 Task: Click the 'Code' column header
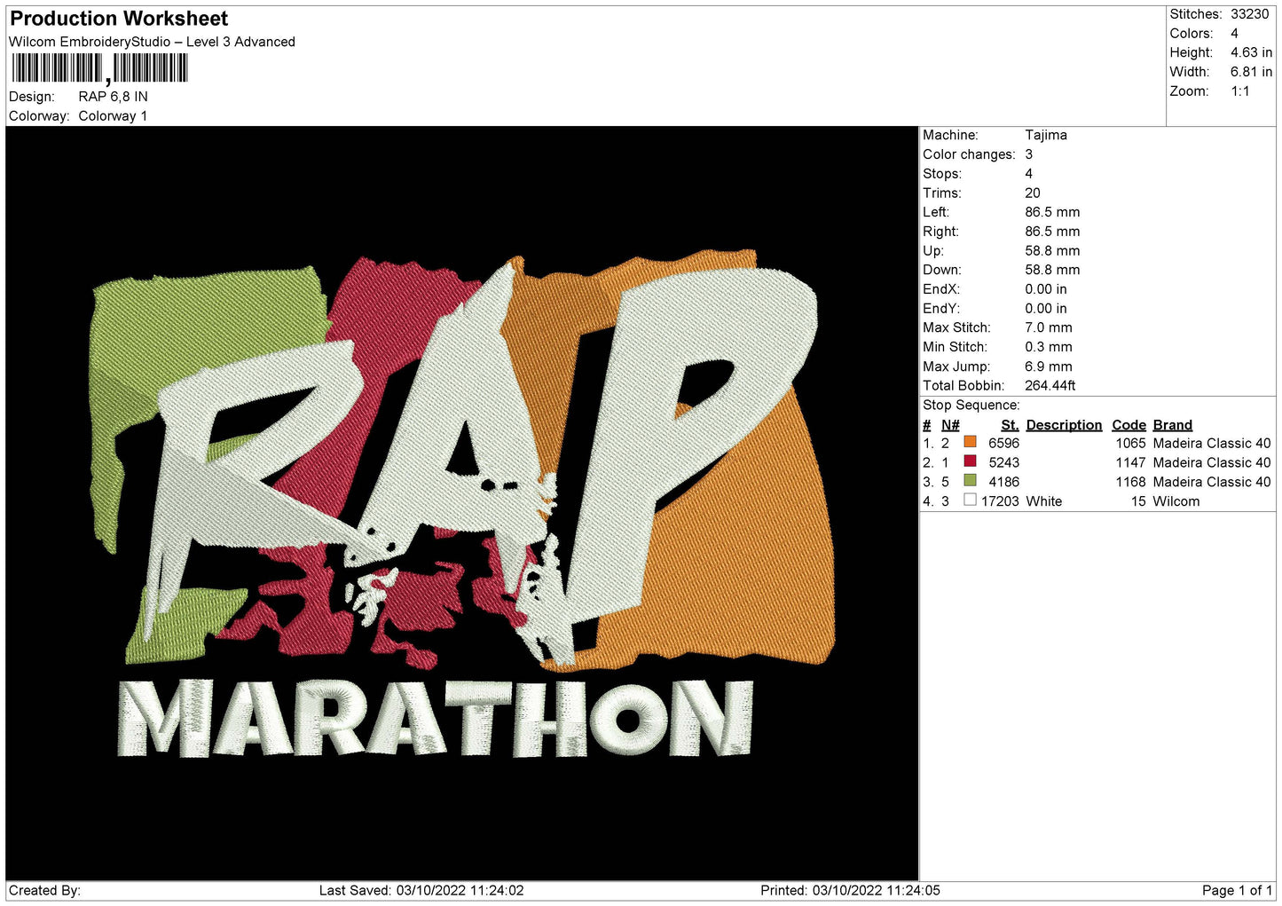point(1129,425)
